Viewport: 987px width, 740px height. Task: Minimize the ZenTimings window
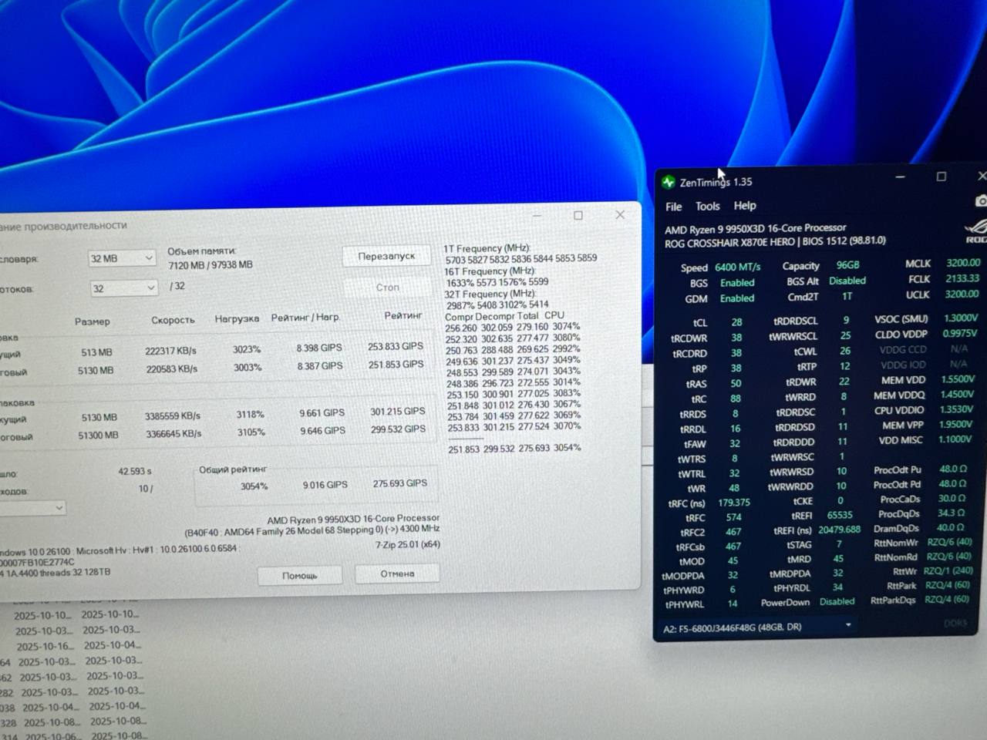coord(900,177)
